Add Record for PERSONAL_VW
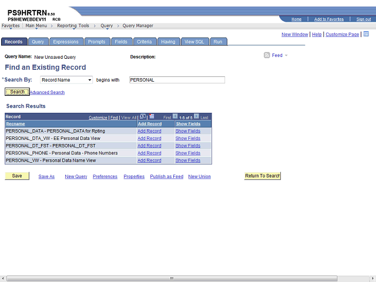The width and height of the screenshot is (376, 282). click(149, 160)
